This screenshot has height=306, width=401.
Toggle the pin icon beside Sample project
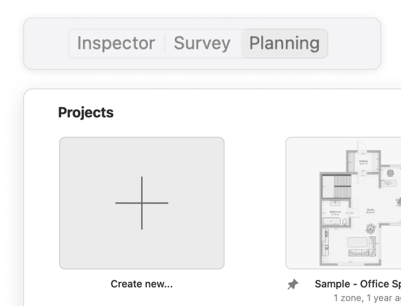tap(293, 284)
